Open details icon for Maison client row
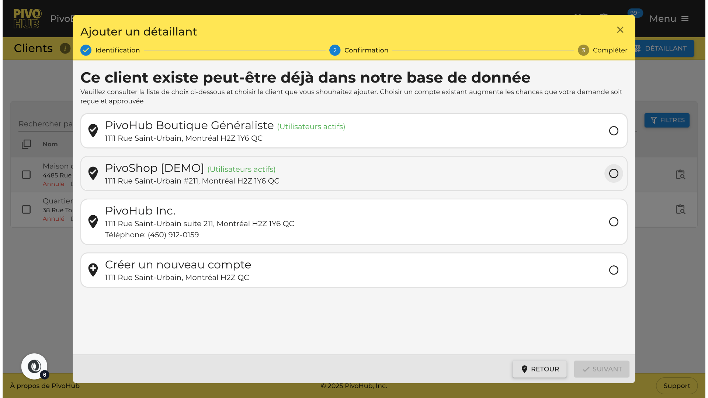Image resolution: width=708 pixels, height=398 pixels. (x=680, y=175)
